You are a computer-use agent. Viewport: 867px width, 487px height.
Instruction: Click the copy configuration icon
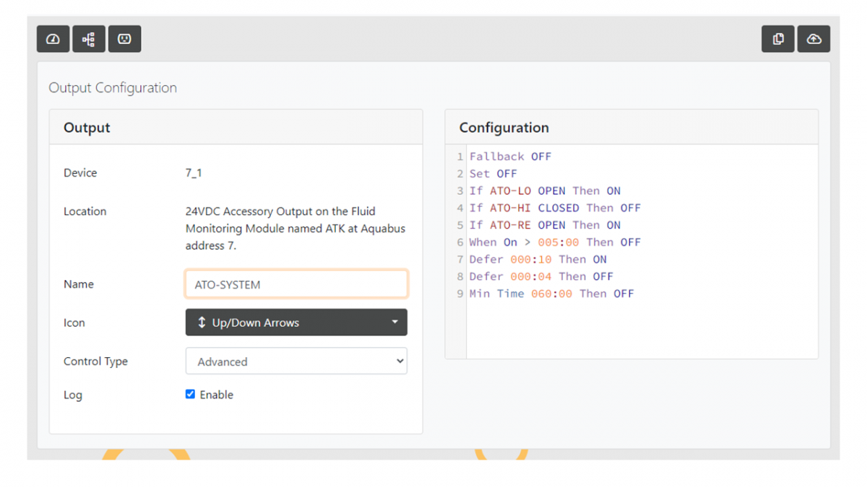point(778,39)
